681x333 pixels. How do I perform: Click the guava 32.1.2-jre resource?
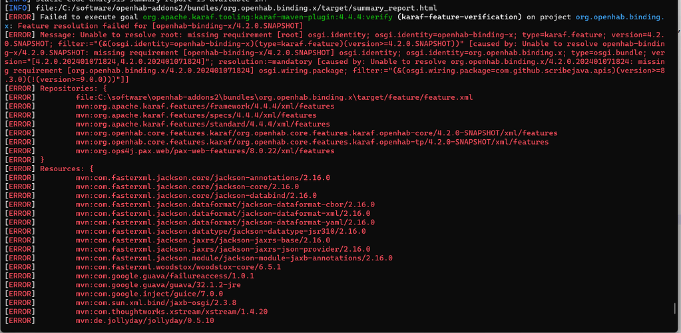tap(158, 285)
